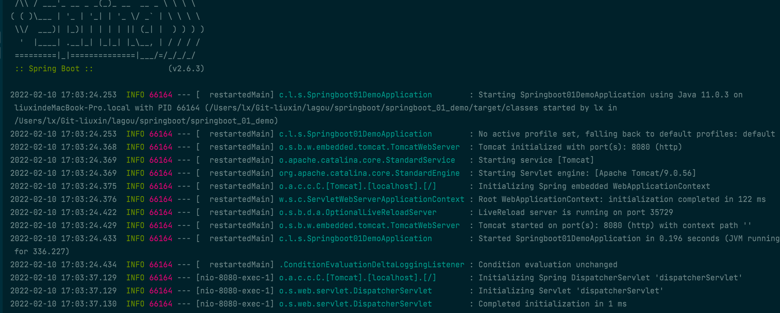Click the timestamp '17:03:24.433'
This screenshot has height=313, width=780.
point(89,238)
